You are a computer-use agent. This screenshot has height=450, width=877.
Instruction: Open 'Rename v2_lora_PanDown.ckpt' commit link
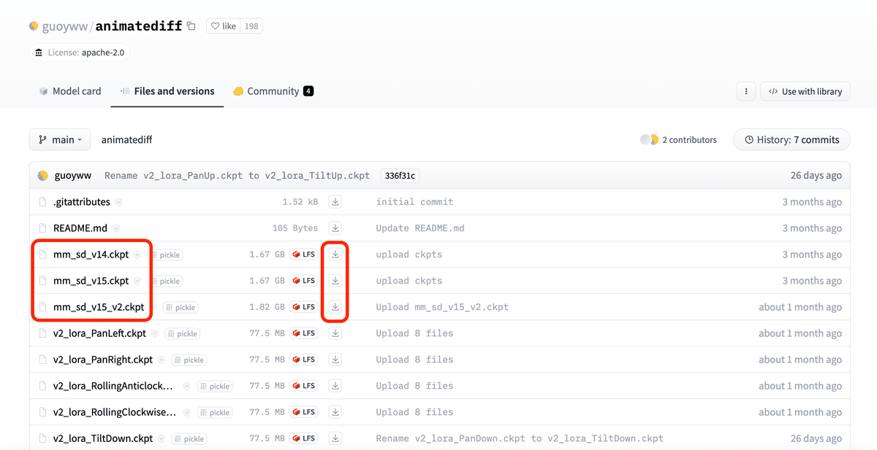[x=520, y=438]
